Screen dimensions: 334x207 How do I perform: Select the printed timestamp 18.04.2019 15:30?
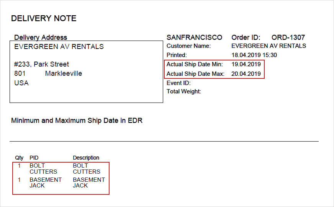(254, 55)
